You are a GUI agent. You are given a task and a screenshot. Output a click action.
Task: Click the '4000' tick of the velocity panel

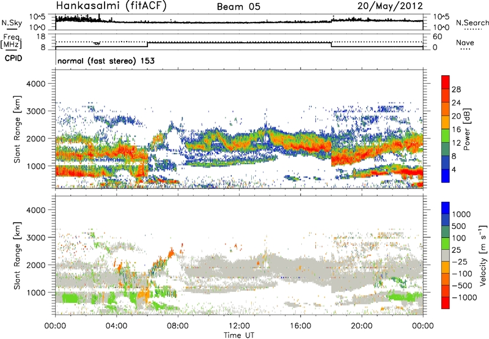click(35, 210)
